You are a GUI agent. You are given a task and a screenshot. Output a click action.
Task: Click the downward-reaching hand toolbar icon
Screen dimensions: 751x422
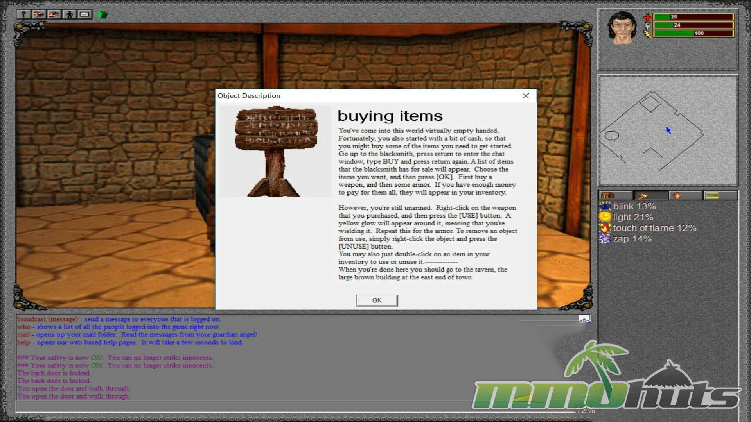[x=39, y=14]
